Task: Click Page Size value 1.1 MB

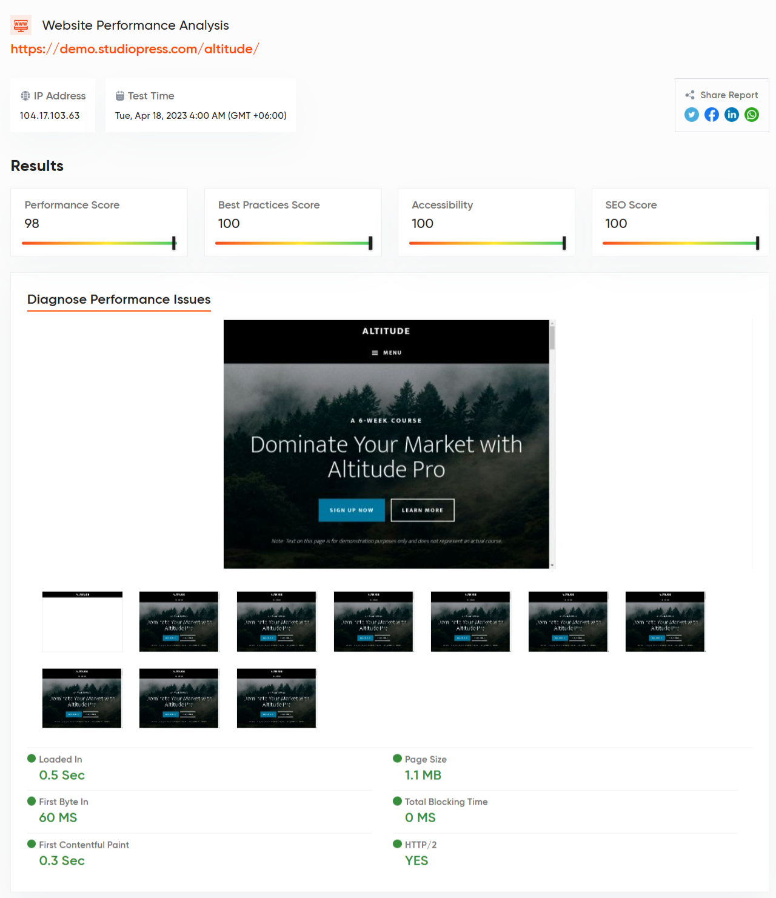Action: click(423, 776)
